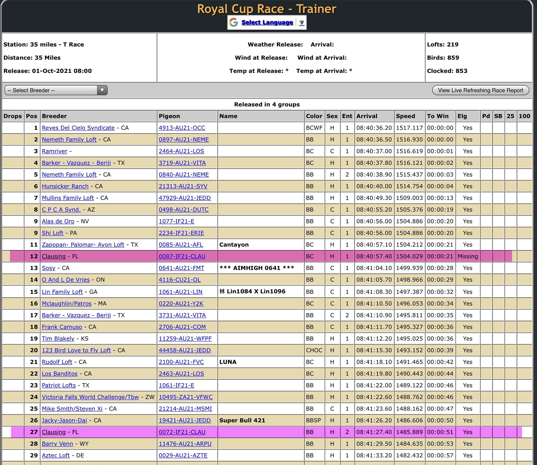Click the Hunsicker Ranch breeder link
This screenshot has height=465, width=537.
[65, 186]
